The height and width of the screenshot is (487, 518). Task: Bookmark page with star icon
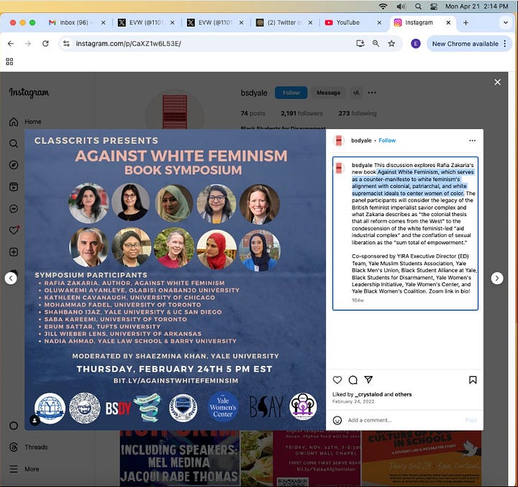pos(391,44)
